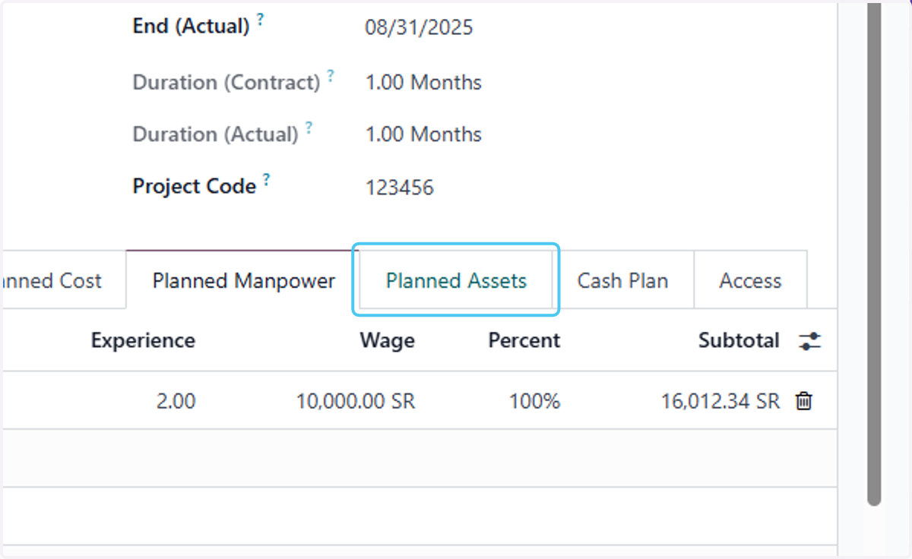Select the Percent cell 100%

[534, 401]
